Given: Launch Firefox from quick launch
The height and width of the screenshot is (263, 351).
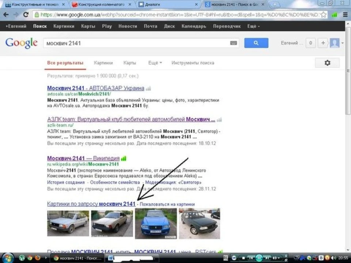Looking at the screenshot, I should coord(38,258).
